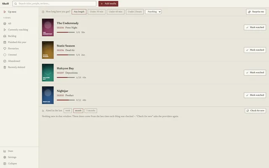
Task: Click the Favourites heart icon
Action: coord(5,49)
